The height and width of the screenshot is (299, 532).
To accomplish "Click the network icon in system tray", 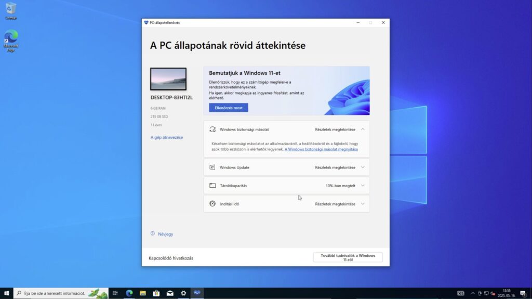I will point(486,293).
